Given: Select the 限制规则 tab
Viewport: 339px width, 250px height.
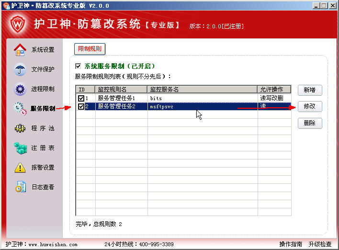Looking at the screenshot, I should pyautogui.click(x=90, y=49).
